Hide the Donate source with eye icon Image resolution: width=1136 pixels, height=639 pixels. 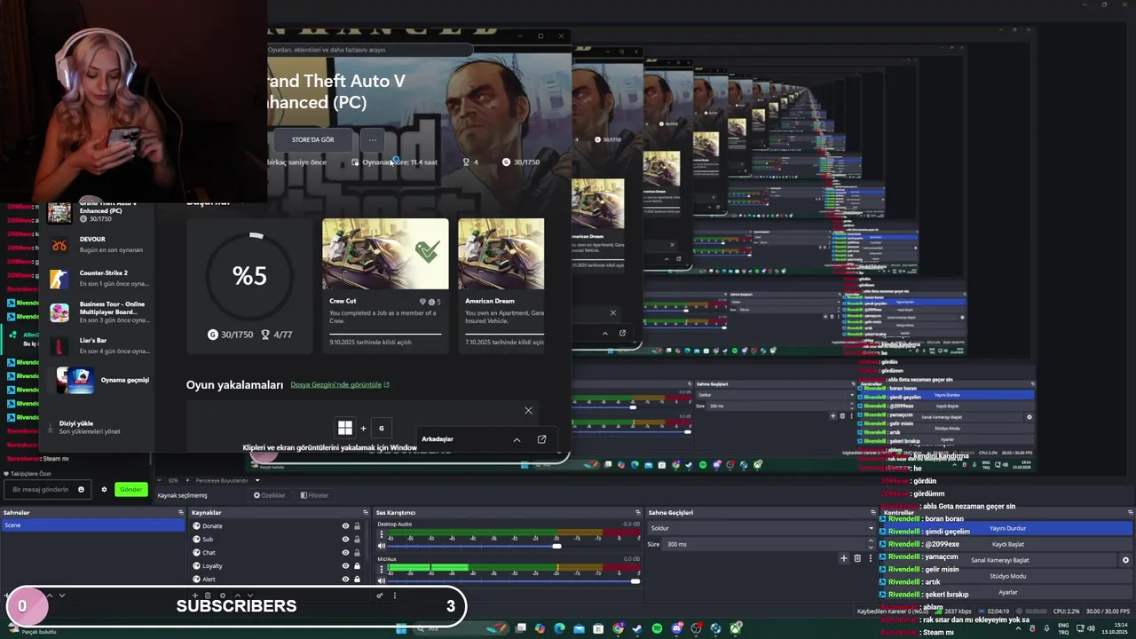coord(345,526)
